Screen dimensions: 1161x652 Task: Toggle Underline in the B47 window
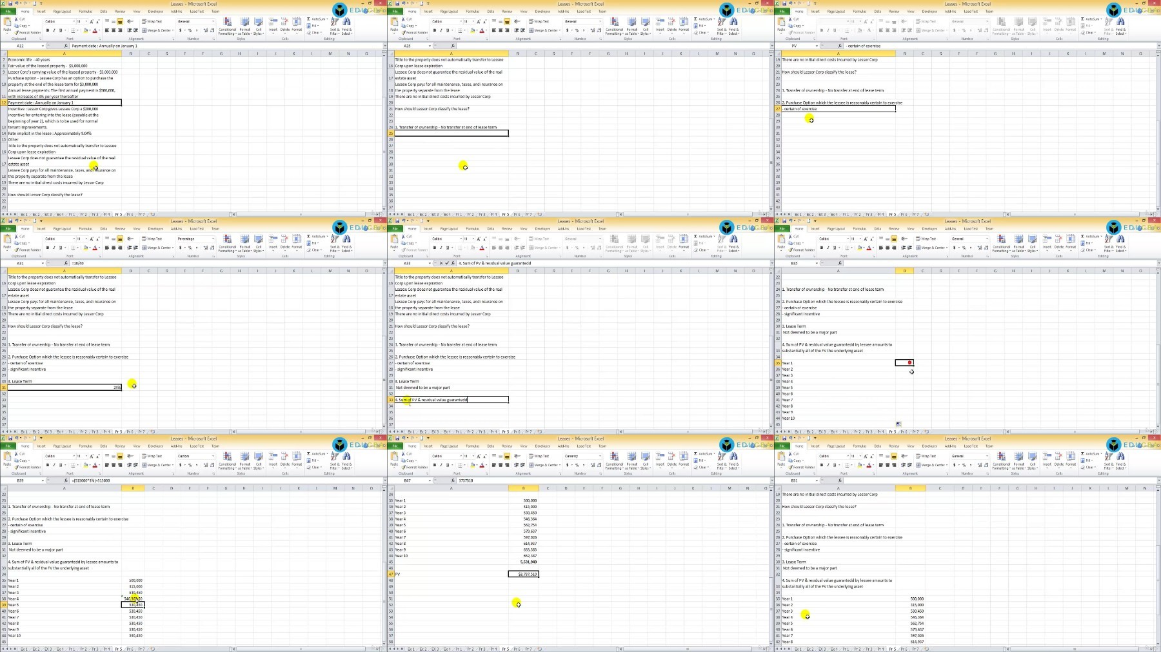(x=448, y=465)
